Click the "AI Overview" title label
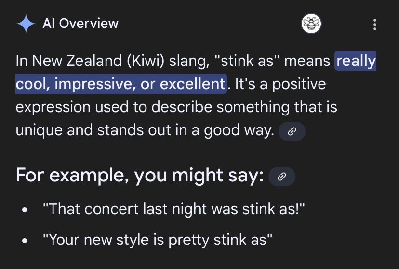 click(x=80, y=24)
